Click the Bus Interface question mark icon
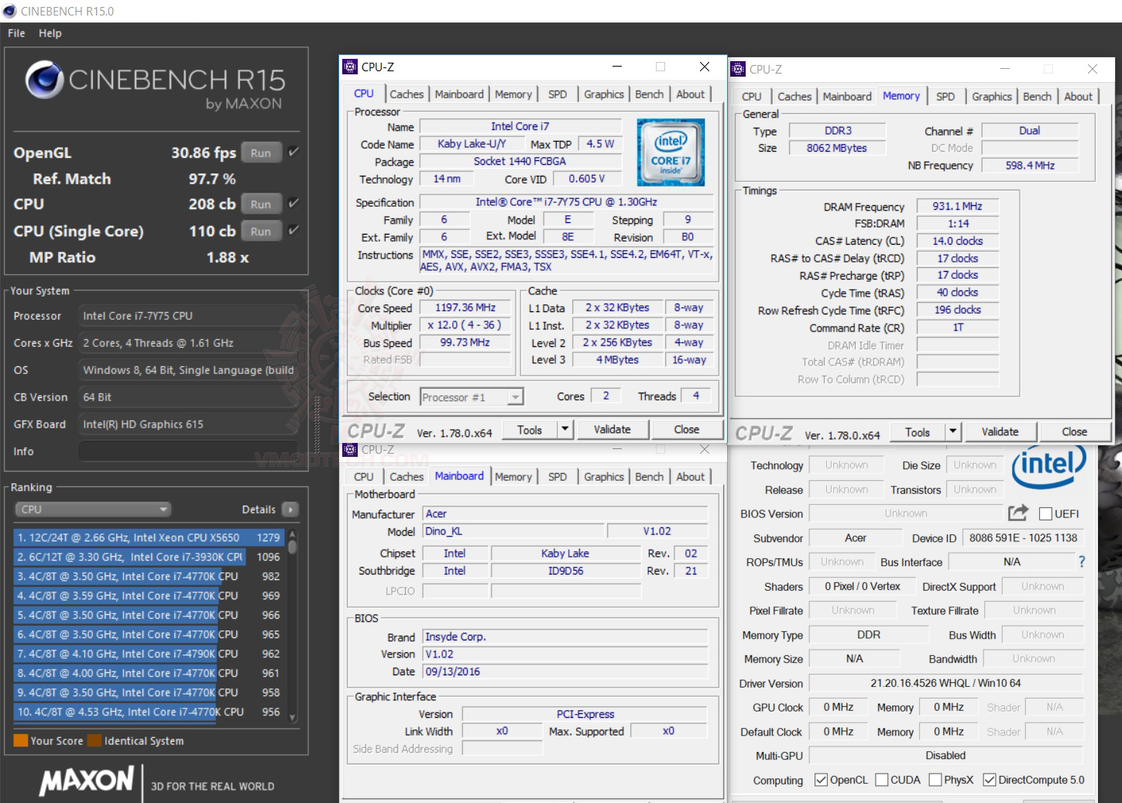The width and height of the screenshot is (1122, 803). [x=1082, y=561]
